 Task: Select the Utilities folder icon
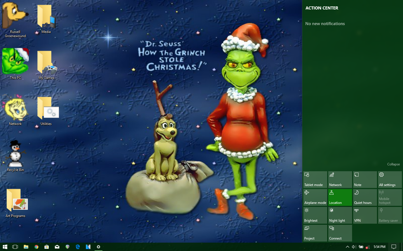[x=46, y=111]
